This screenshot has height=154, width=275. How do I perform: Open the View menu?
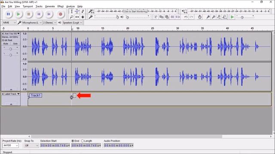click(x=17, y=6)
